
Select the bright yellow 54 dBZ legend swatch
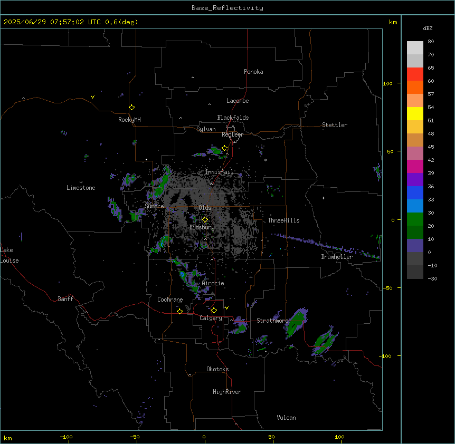coord(415,113)
